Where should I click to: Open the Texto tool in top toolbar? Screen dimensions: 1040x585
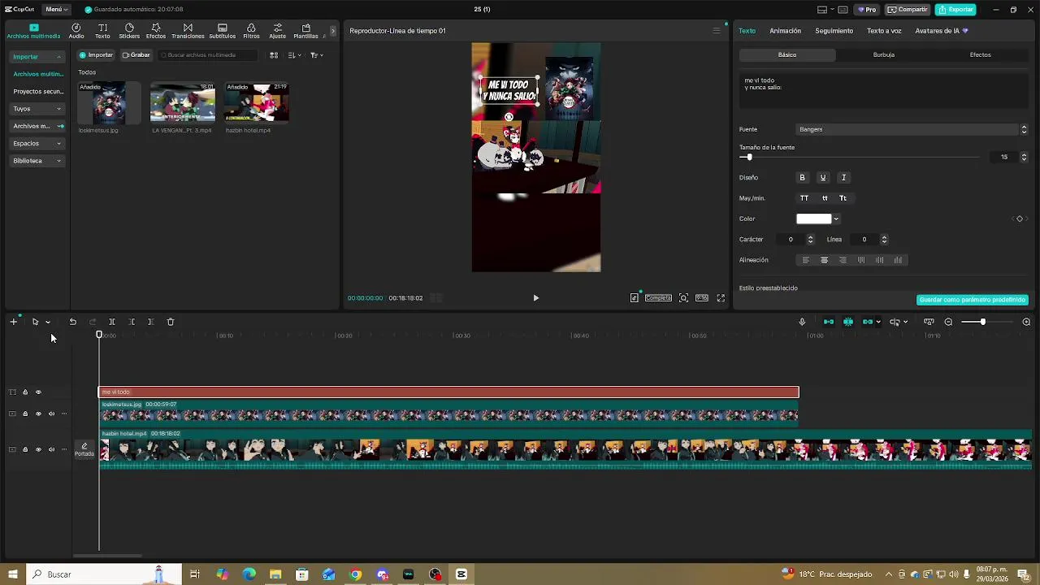coord(102,31)
